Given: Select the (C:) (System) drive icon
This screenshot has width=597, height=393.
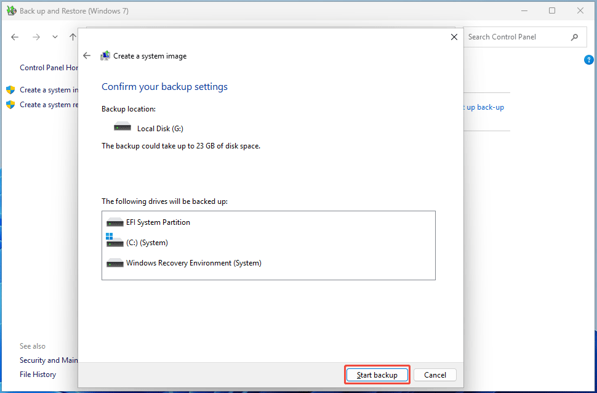Looking at the screenshot, I should pyautogui.click(x=114, y=240).
